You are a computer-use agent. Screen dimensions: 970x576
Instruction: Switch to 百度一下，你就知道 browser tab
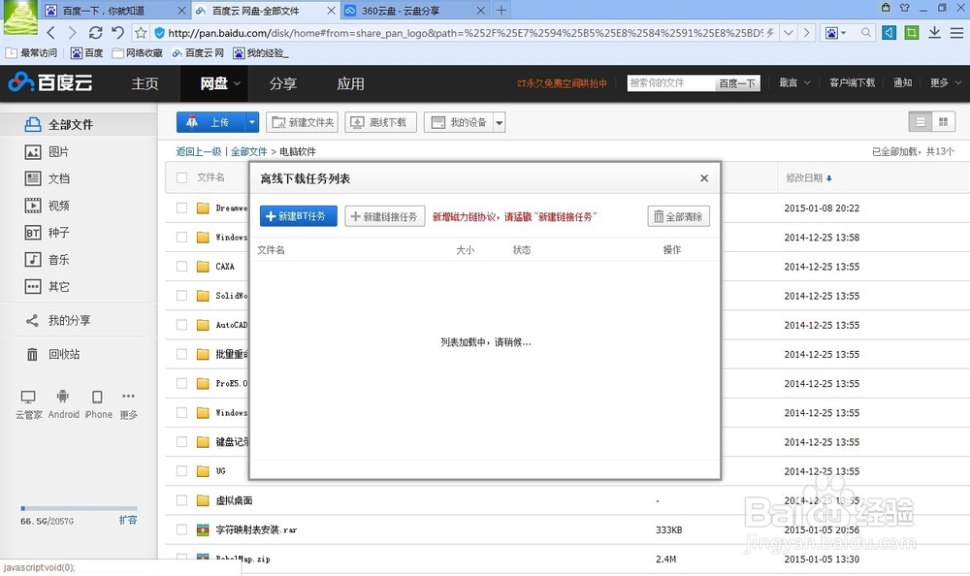(x=115, y=11)
